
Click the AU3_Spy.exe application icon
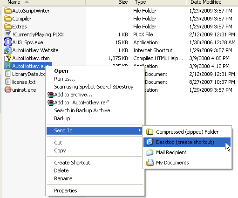[x=8, y=42]
